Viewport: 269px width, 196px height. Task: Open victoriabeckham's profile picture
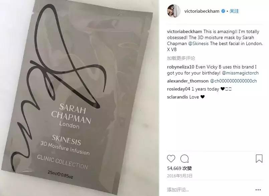(x=174, y=11)
